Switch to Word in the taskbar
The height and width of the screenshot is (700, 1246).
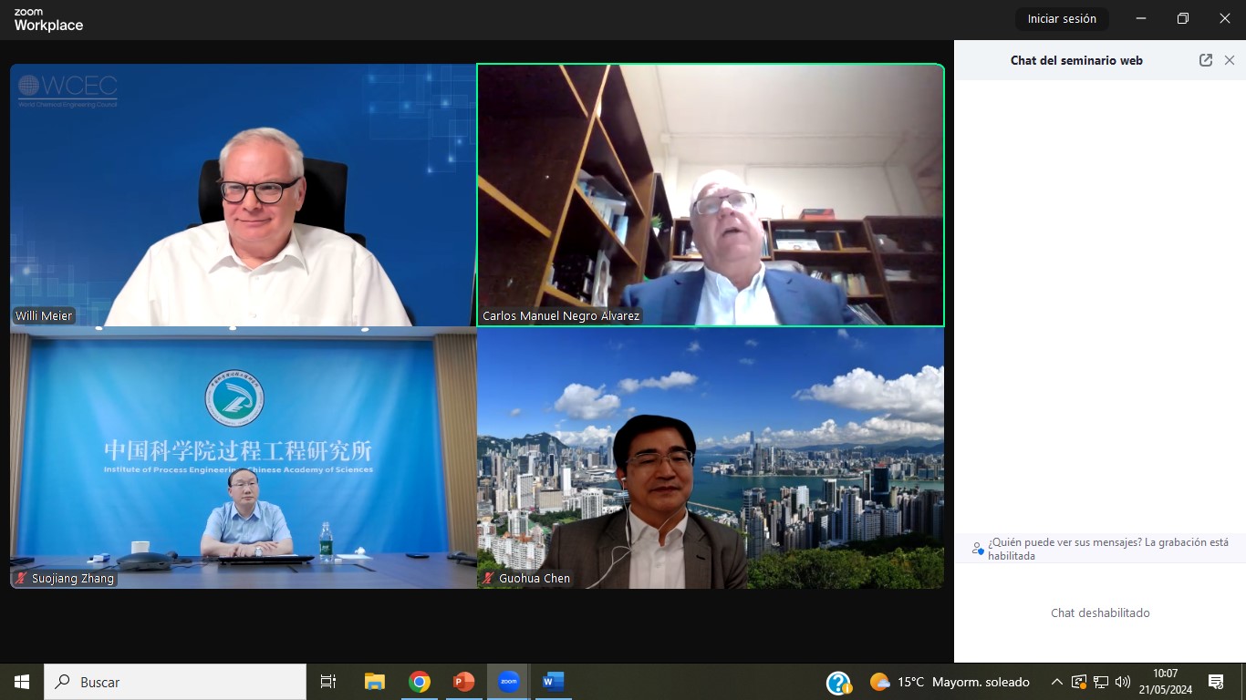[x=553, y=682]
